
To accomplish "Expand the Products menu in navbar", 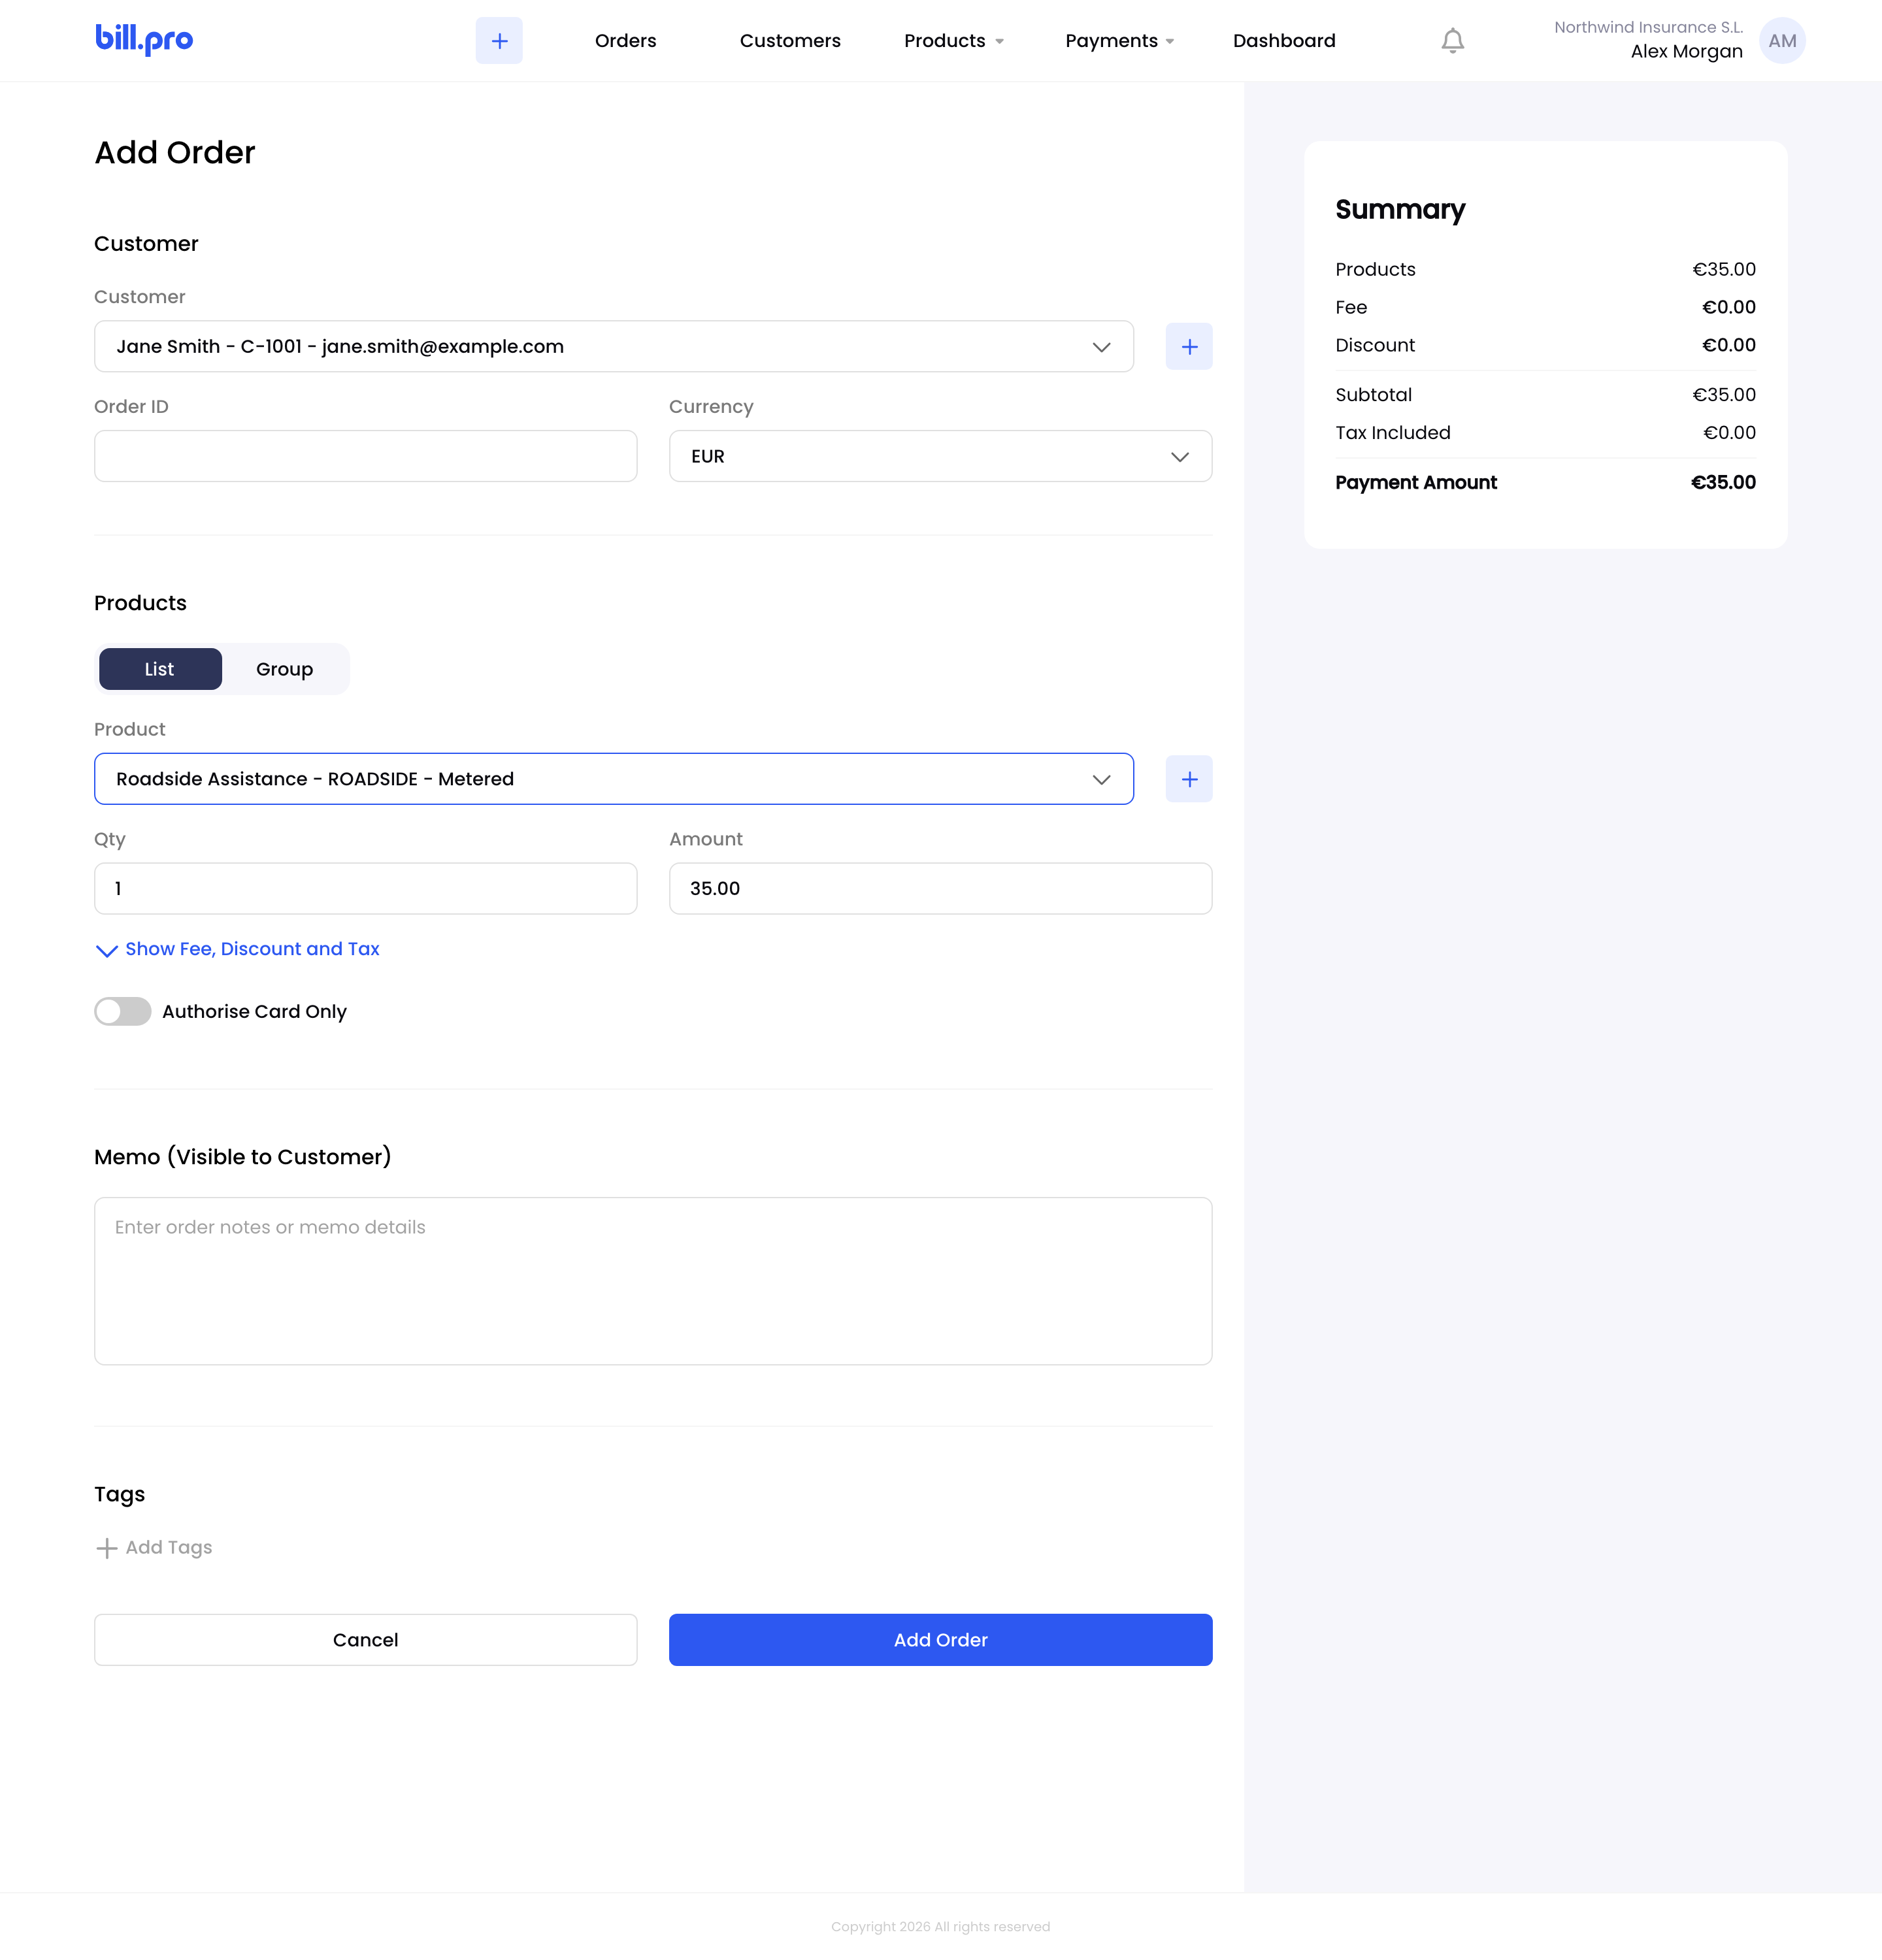I will (x=954, y=41).
